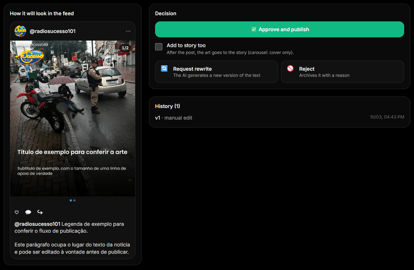This screenshot has width=414, height=270.
Task: Click the 'Subtítulo de exemplo' subtitle text
Action: click(72, 171)
